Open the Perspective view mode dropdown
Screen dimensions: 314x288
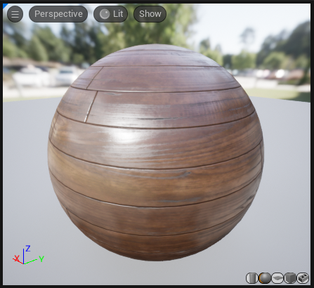(58, 14)
